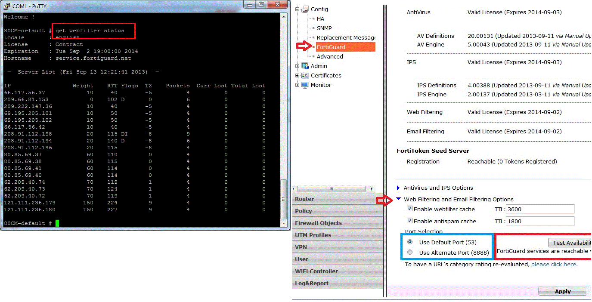Toggle Enable antispam cache checkbox
The height and width of the screenshot is (302, 592).
[409, 221]
